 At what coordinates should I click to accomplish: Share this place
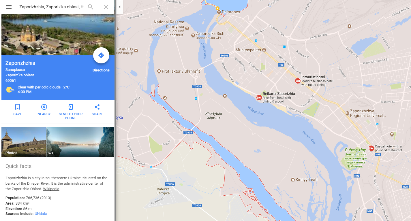[97, 110]
